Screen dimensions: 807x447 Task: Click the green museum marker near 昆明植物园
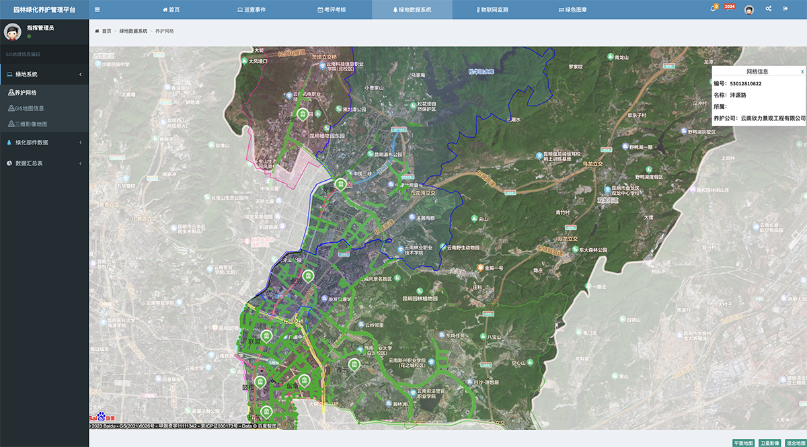pos(303,115)
